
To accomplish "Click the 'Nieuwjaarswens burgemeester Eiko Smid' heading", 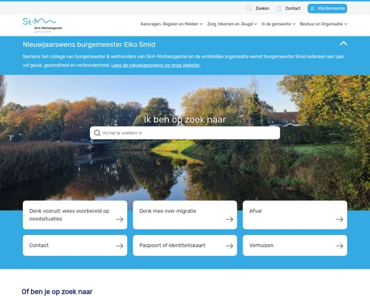I will (x=89, y=44).
